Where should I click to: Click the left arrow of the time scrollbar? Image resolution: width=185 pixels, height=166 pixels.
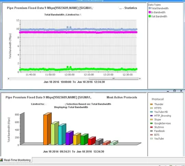[8, 79]
